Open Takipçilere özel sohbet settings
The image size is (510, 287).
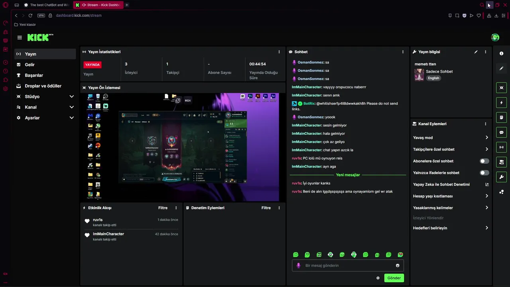click(x=451, y=149)
